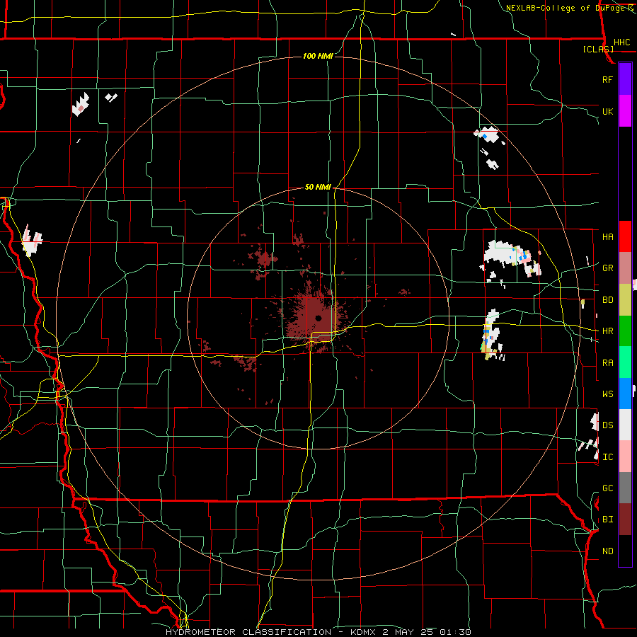The image size is (637, 637).
Task: Click the HA legend label
Action: pos(608,237)
